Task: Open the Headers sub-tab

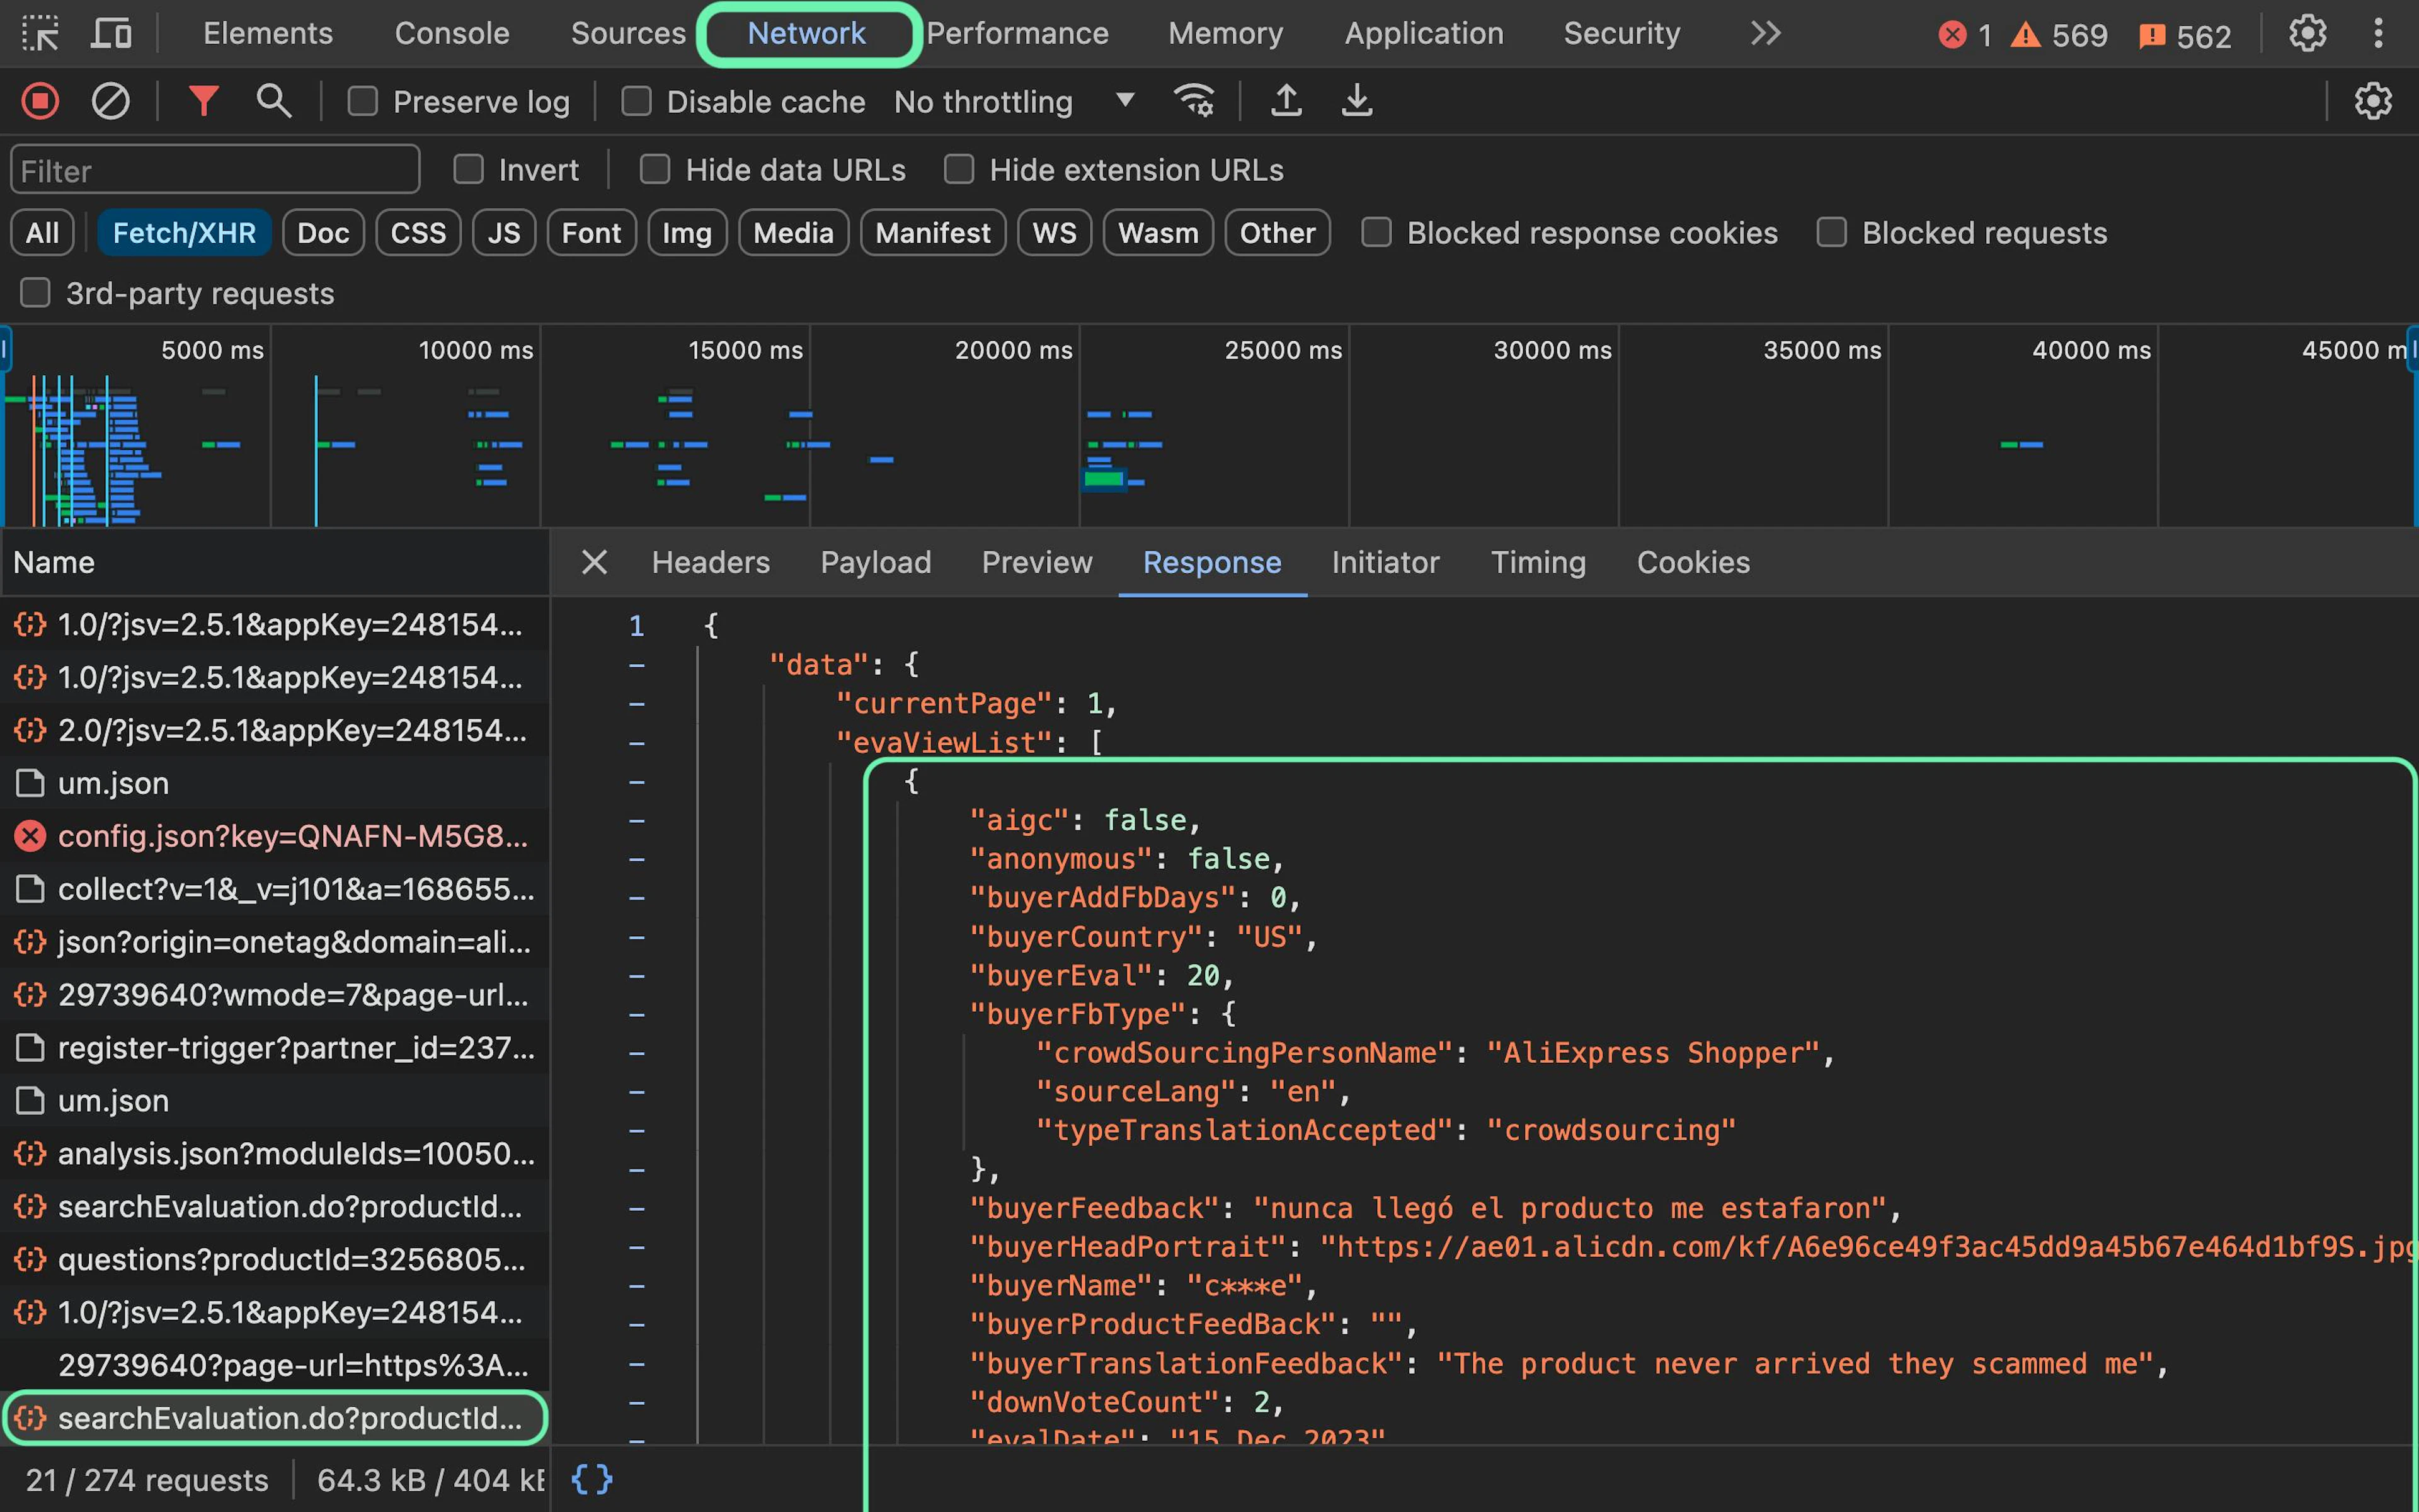Action: (711, 562)
